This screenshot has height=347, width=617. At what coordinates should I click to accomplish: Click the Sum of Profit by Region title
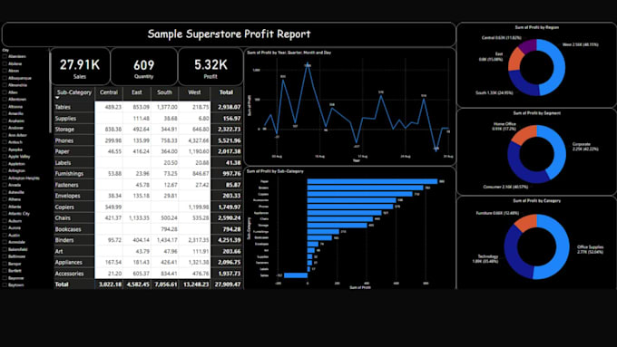(537, 27)
